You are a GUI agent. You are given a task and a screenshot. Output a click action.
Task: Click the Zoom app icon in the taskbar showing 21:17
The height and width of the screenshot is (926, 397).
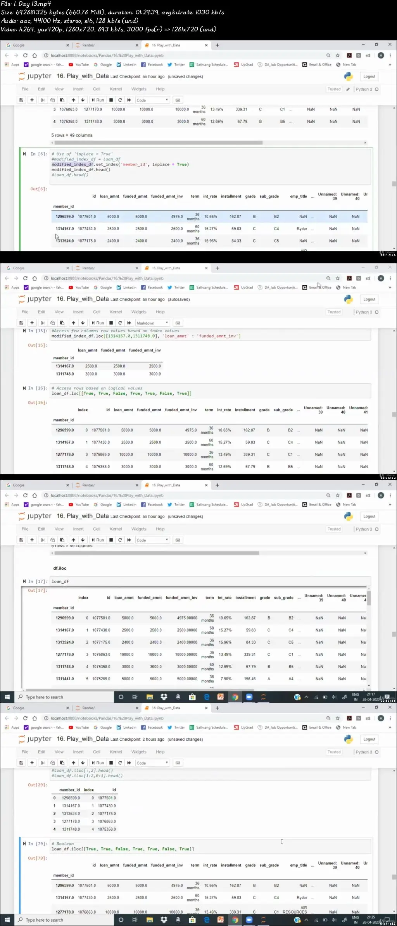pos(249,697)
